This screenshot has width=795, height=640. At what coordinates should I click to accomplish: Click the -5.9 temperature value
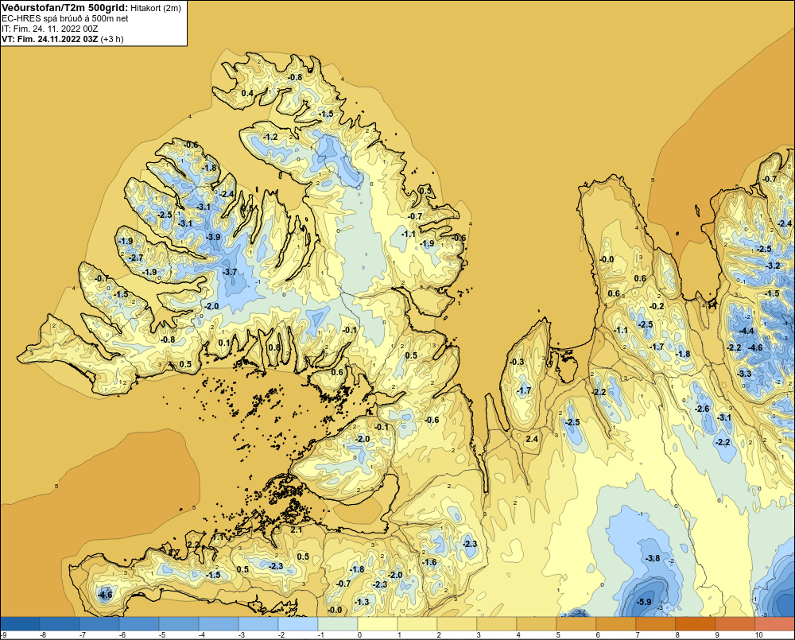[644, 602]
